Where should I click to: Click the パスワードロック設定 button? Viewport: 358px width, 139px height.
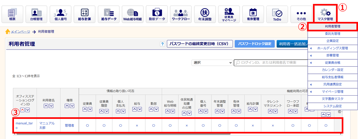[255, 44]
